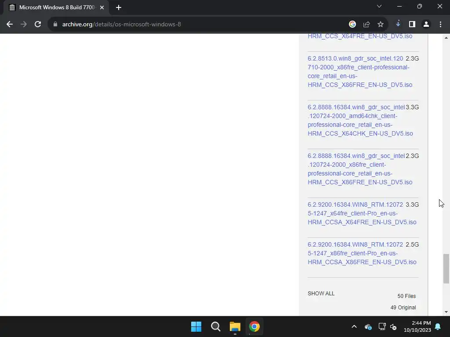This screenshot has height=337, width=450.
Task: Open the clock showing 2:44 PM
Action: point(417,326)
